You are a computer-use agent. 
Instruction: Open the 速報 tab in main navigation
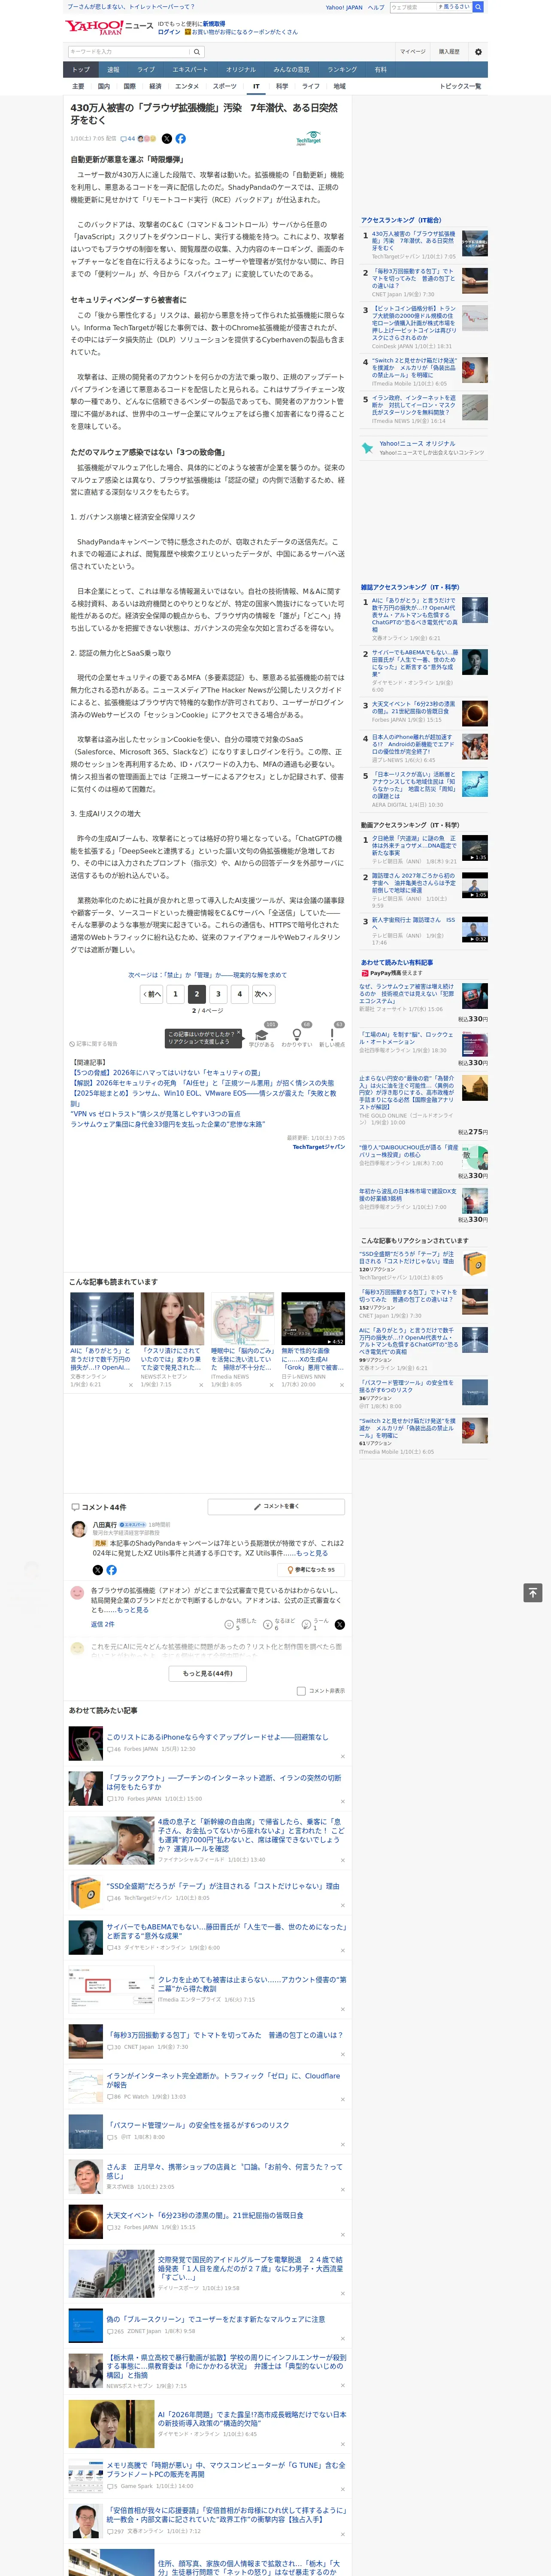pos(113,70)
